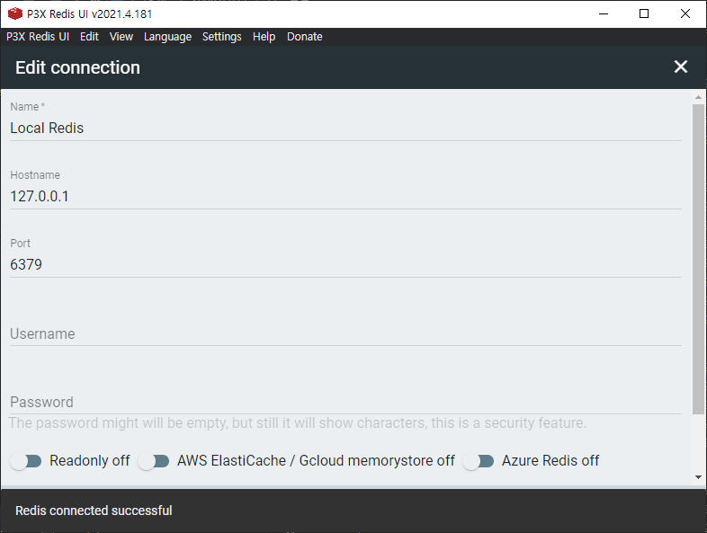Click the scrollbar up arrow

pyautogui.click(x=698, y=97)
